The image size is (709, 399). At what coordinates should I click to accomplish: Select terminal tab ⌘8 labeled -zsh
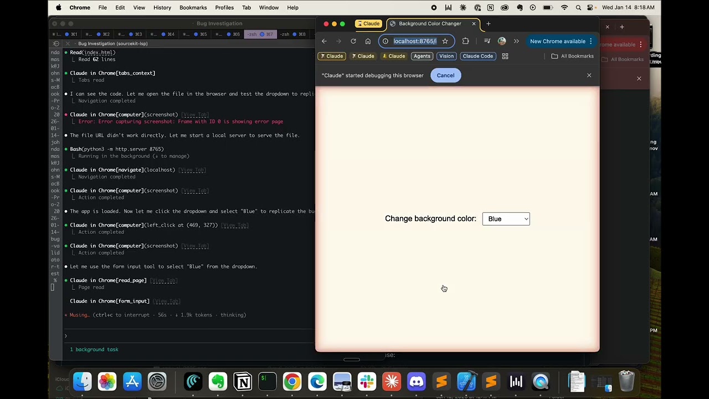pos(292,34)
